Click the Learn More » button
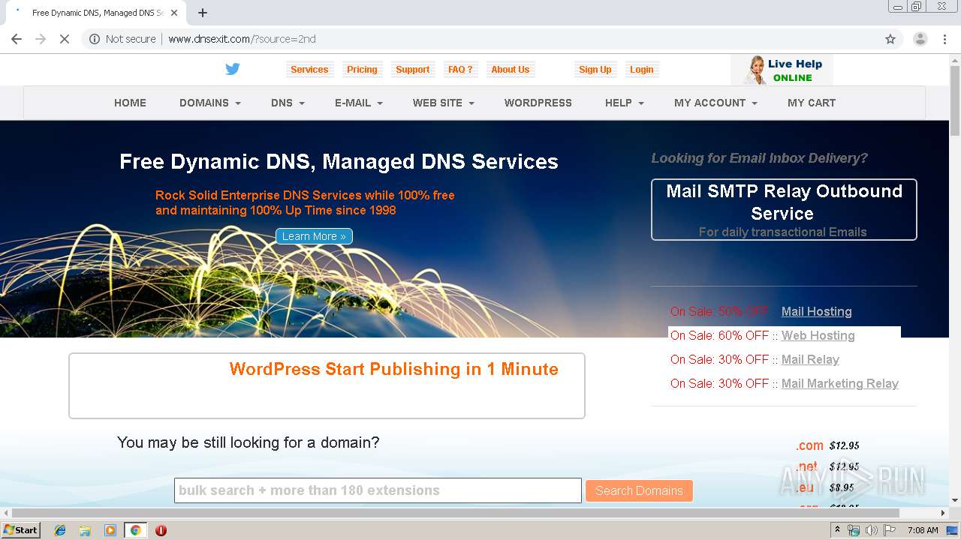The height and width of the screenshot is (540, 961). [314, 236]
